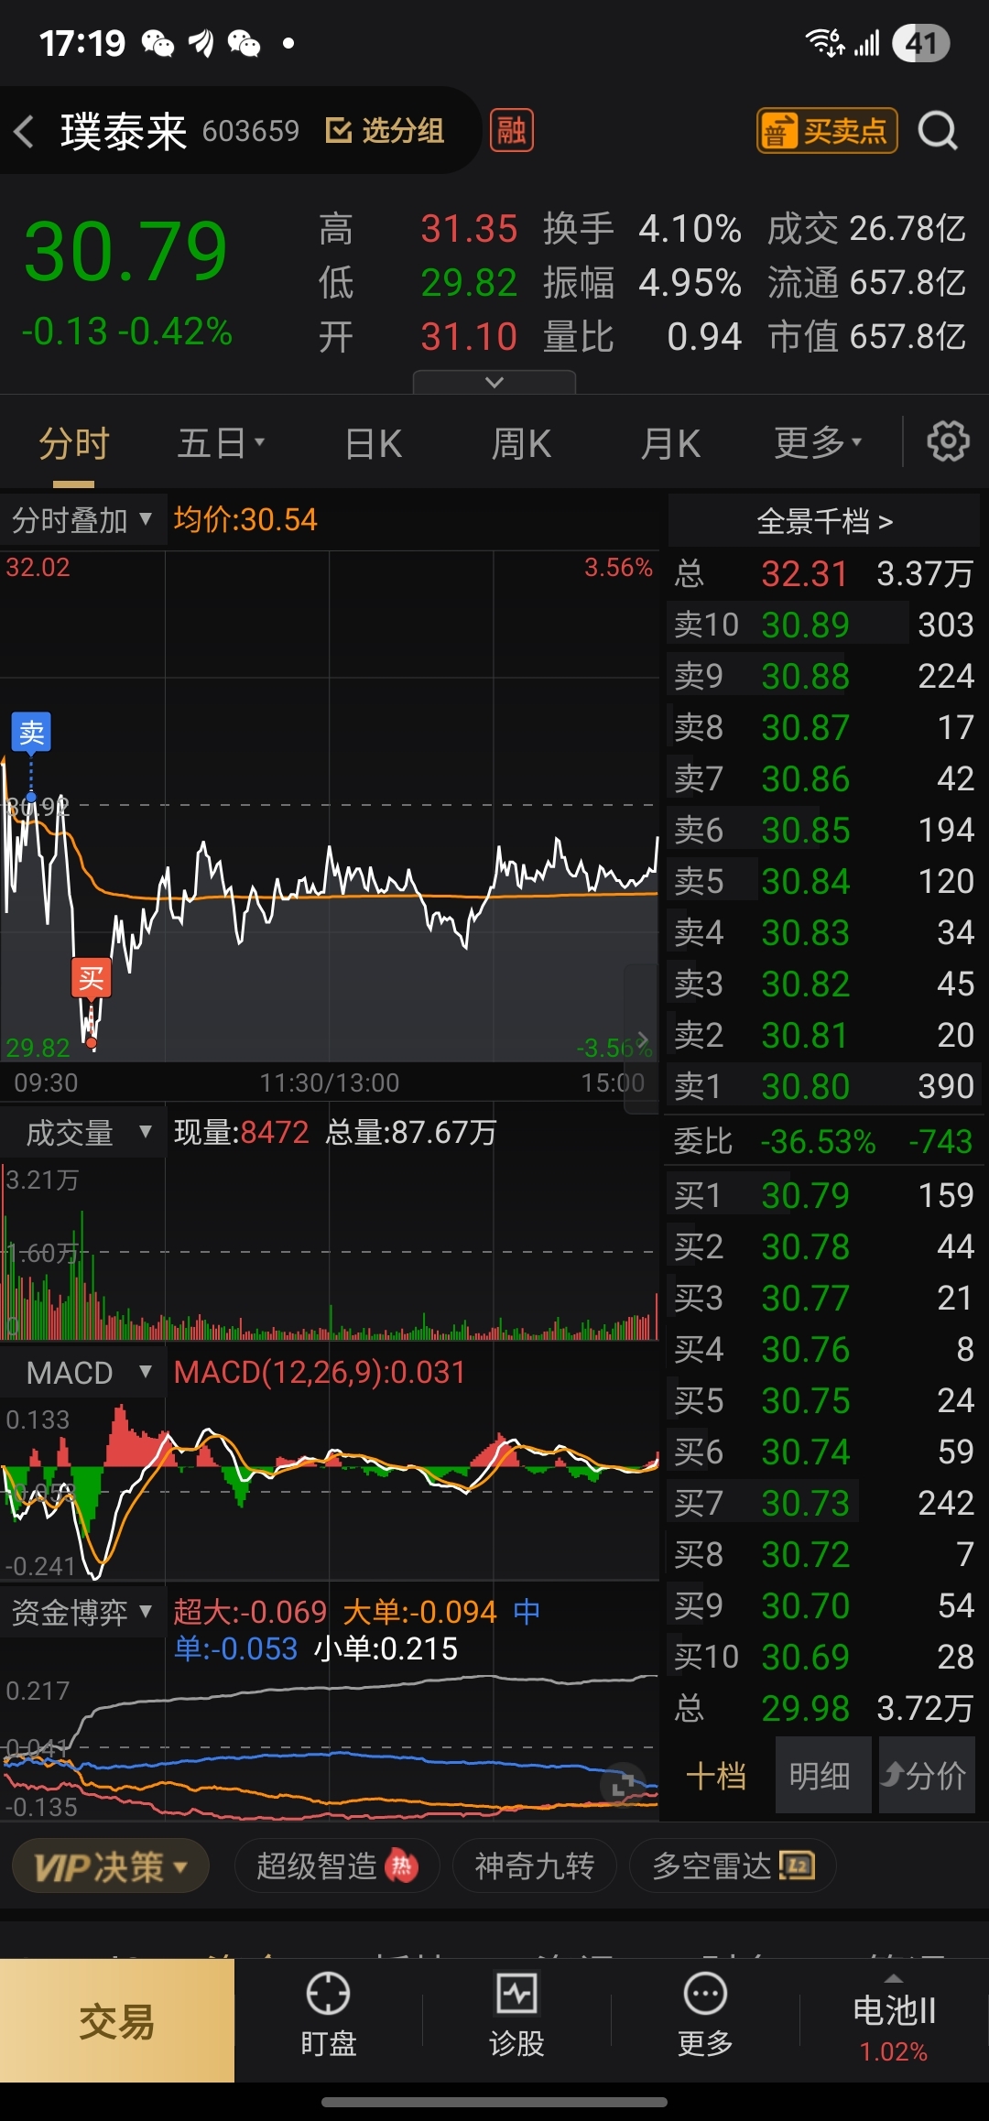Switch to 周K chart tab
Viewport: 989px width, 2121px height.
tap(521, 443)
